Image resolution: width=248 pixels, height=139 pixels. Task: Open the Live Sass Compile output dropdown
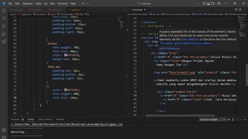212,120
